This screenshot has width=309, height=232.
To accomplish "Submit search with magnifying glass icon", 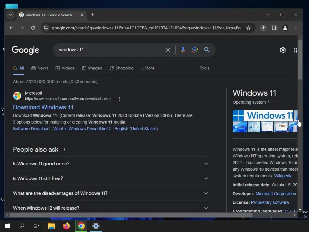I will tap(207, 50).
